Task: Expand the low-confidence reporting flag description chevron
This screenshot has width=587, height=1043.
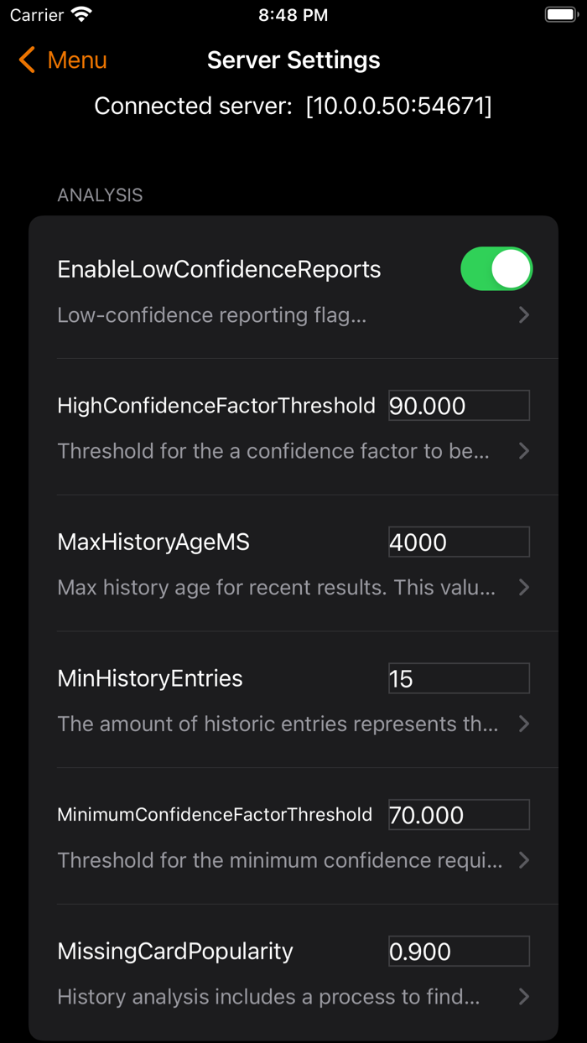Action: 524,315
